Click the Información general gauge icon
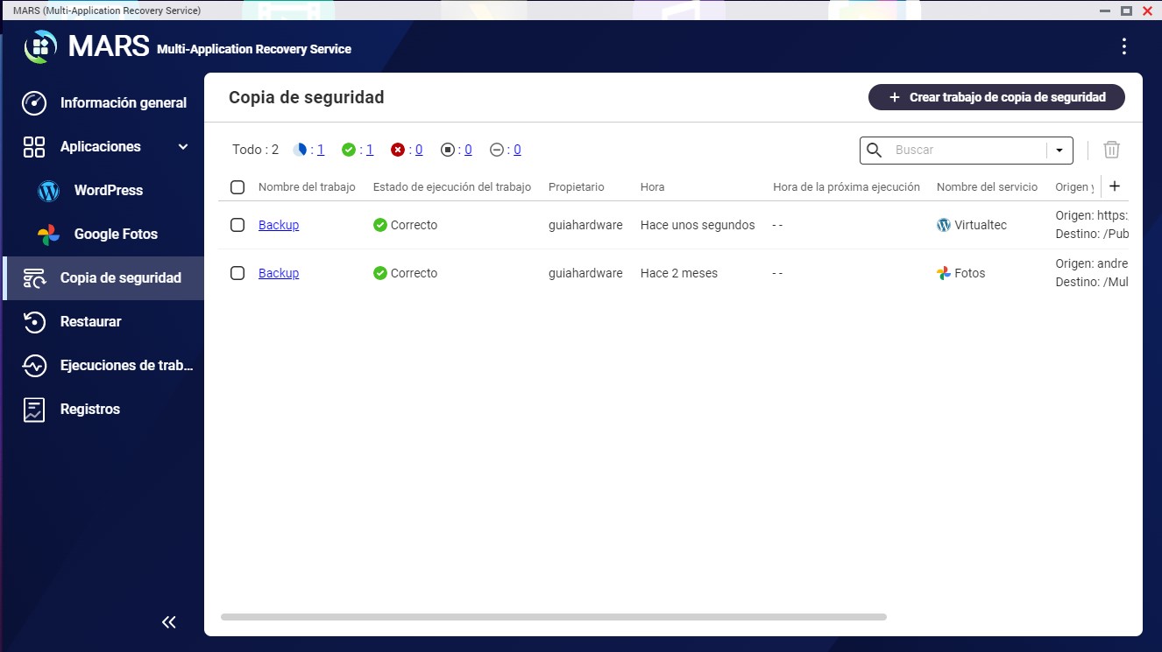1162x652 pixels. click(x=34, y=103)
